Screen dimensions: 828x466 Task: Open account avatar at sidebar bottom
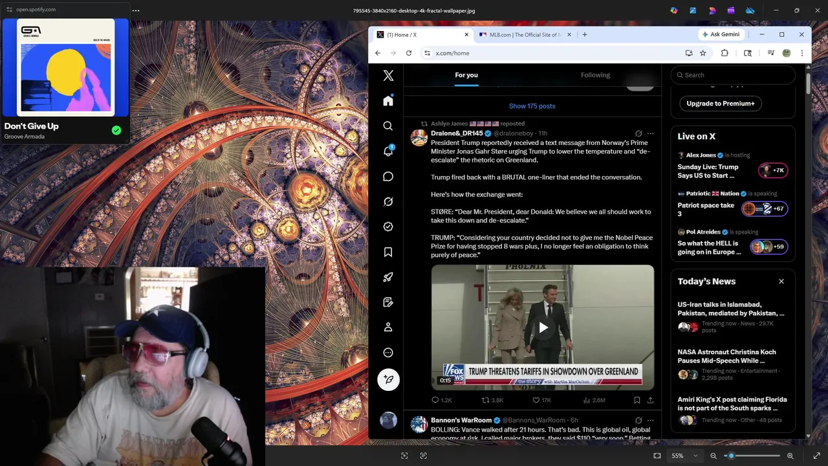coord(388,420)
